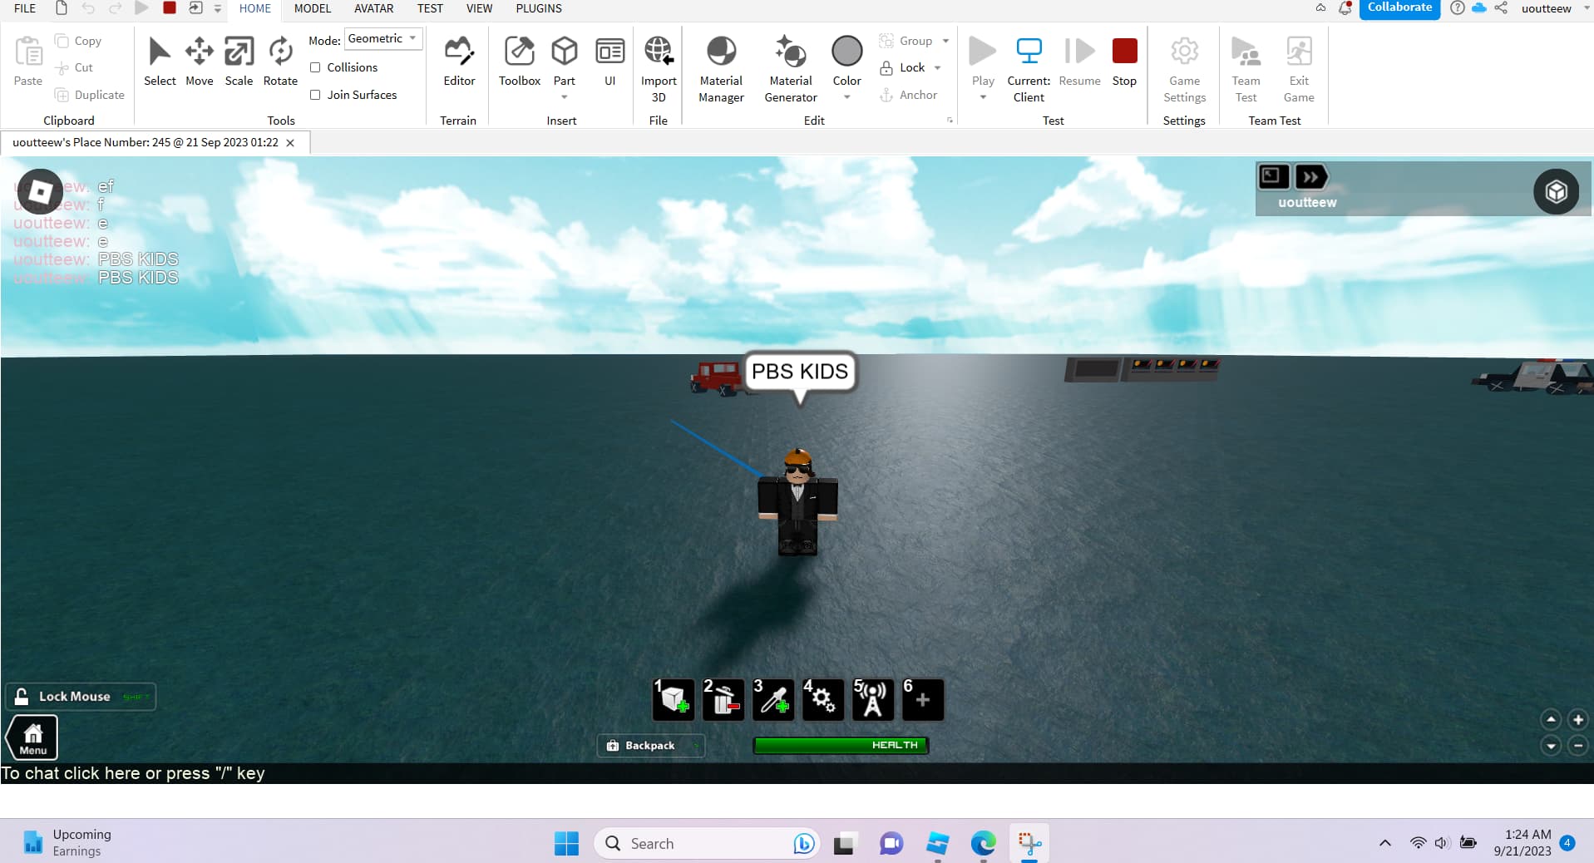The image size is (1594, 863).
Task: Click Import 3D
Action: point(659,69)
